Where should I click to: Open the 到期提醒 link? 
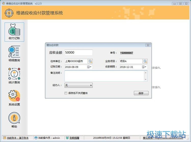(74, 138)
